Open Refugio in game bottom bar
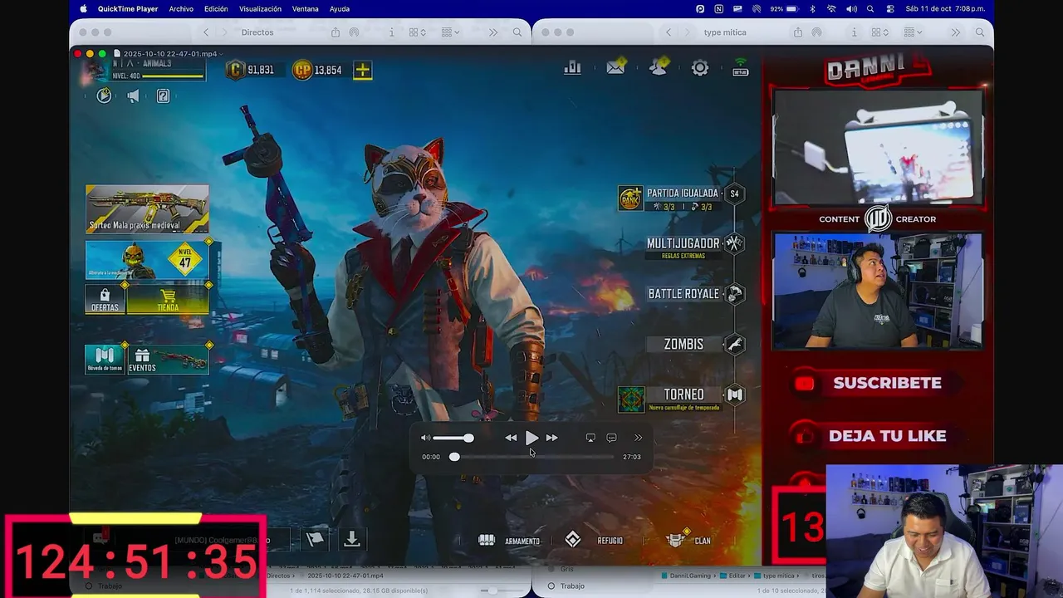The width and height of the screenshot is (1063, 598). (x=594, y=540)
